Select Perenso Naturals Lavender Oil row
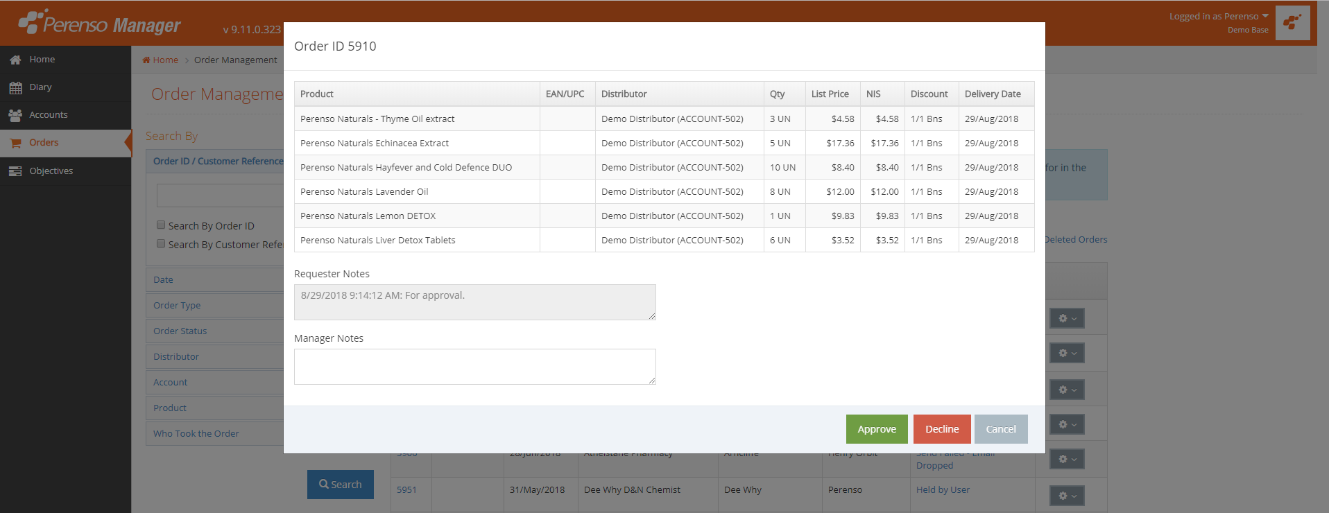This screenshot has width=1329, height=513. (664, 191)
